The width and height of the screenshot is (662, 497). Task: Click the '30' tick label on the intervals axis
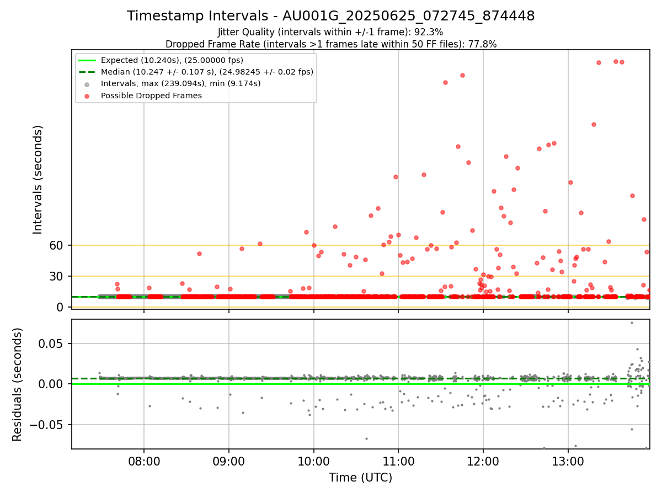click(57, 276)
